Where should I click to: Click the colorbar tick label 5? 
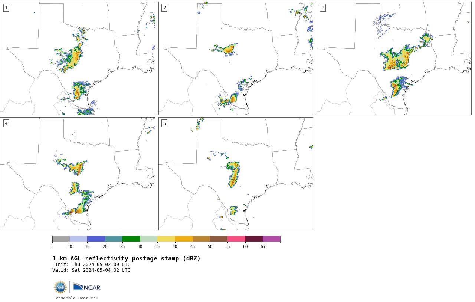(52, 247)
